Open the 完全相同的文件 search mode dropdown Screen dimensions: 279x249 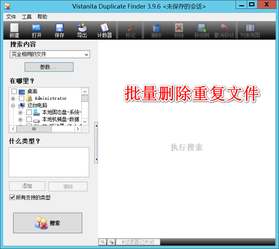[x=50, y=54]
